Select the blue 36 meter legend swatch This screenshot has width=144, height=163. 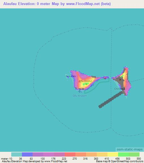pos(27,154)
